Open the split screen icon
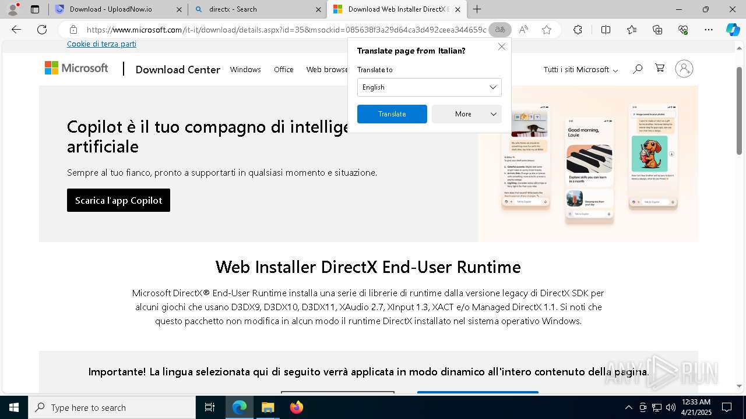Screen dimensions: 746x419 point(606,30)
